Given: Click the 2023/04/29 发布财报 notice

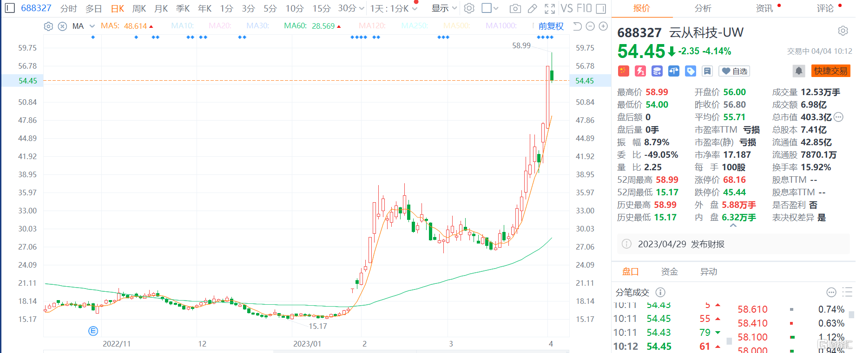Looking at the screenshot, I should 733,244.
